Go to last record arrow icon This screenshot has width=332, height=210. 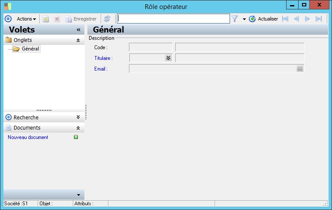coord(319,19)
